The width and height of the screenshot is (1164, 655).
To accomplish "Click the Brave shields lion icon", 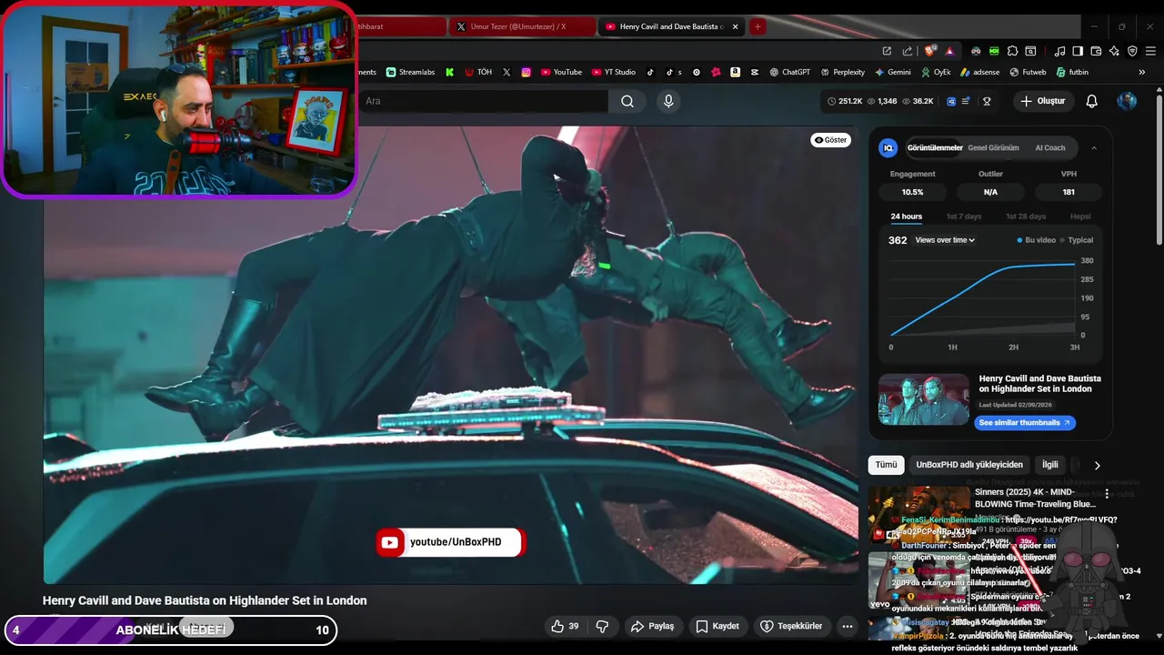I will tap(929, 51).
